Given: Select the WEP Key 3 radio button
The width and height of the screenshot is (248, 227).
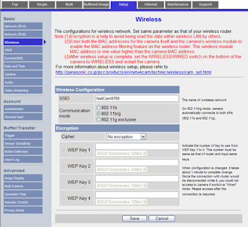Looking at the screenshot, I should (x=64, y=182).
